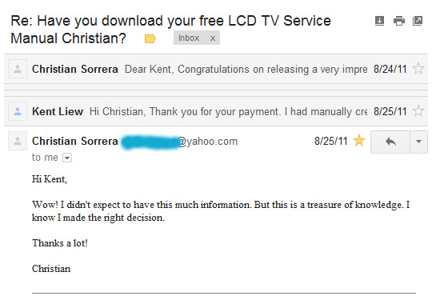Star the 8/24/11 Christian Sorrera message
Viewport: 436px width, 296px height.
418,69
